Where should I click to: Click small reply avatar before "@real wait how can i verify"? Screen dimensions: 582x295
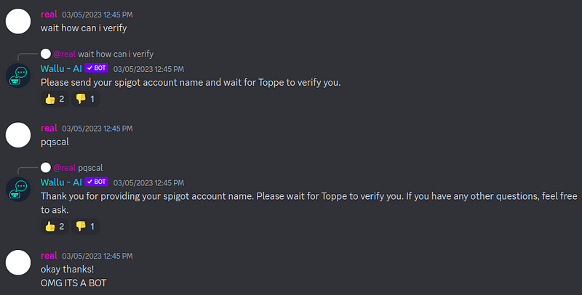click(46, 54)
